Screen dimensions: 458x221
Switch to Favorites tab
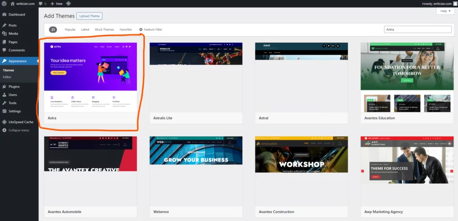(x=126, y=29)
